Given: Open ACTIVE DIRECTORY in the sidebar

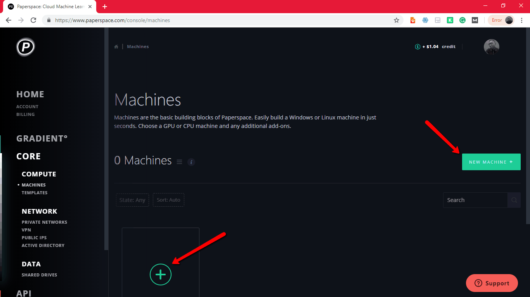Looking at the screenshot, I should pos(43,245).
